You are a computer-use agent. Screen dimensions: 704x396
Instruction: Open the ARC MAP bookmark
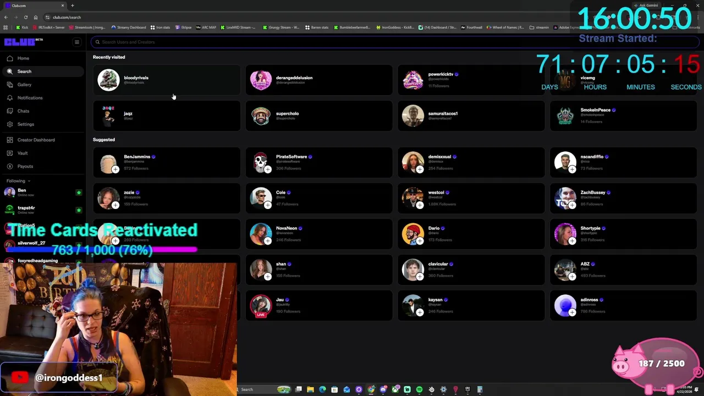206,28
